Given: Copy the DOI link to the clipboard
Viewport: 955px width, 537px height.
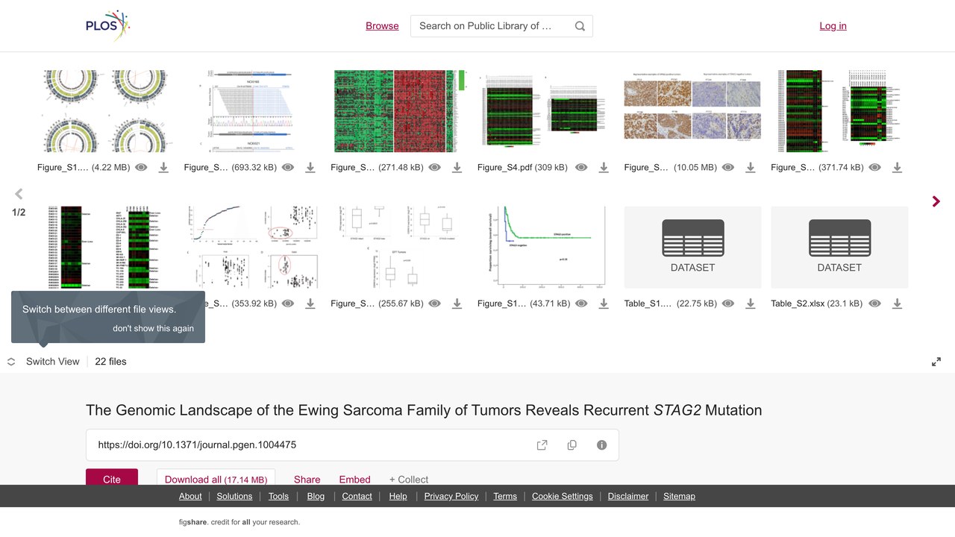Looking at the screenshot, I should pos(572,445).
